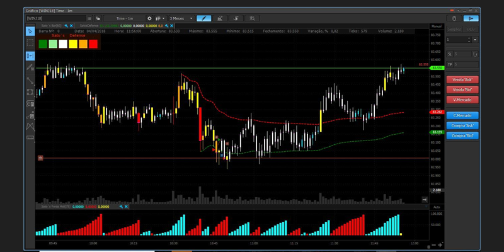Screen dimensions: 504x252
Task: Select the 'Simples' order type tab
Action: pos(454,29)
